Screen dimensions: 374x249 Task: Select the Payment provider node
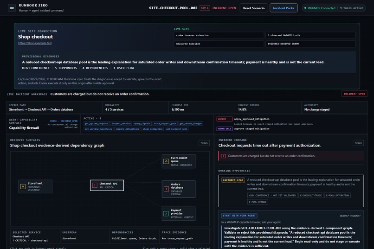click(x=179, y=213)
